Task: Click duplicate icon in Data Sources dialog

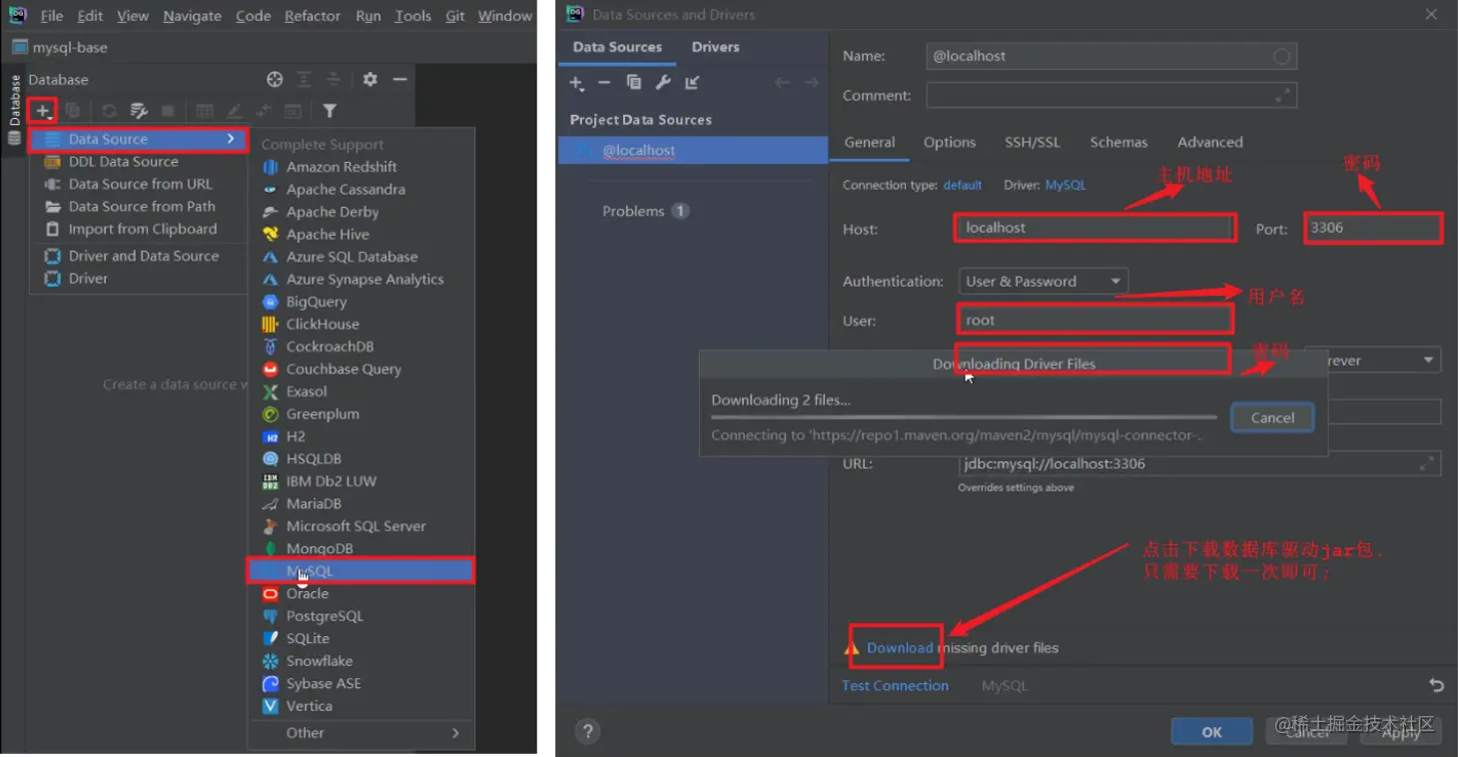Action: click(x=633, y=83)
